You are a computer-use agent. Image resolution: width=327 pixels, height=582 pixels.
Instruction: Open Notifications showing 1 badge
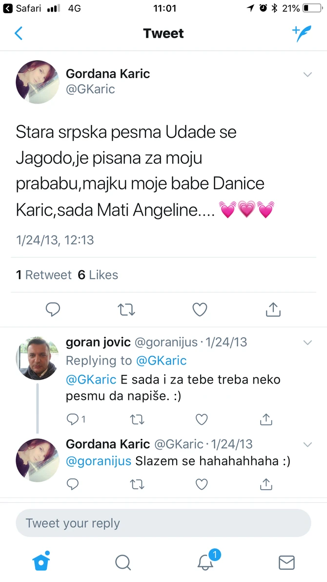coord(204,562)
